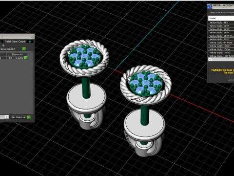The height and width of the screenshot is (176, 234).
Task: Select White Gold 9K PdW in the metal list
Action: pos(221,43)
